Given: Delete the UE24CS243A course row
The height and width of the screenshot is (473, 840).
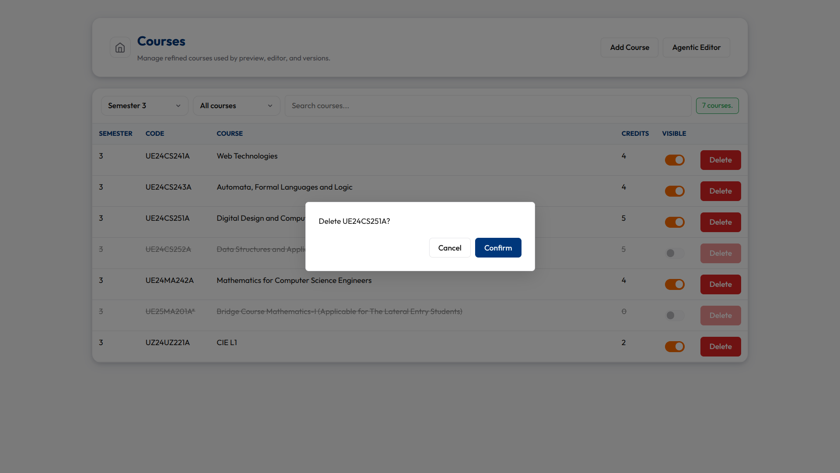Looking at the screenshot, I should 721,191.
